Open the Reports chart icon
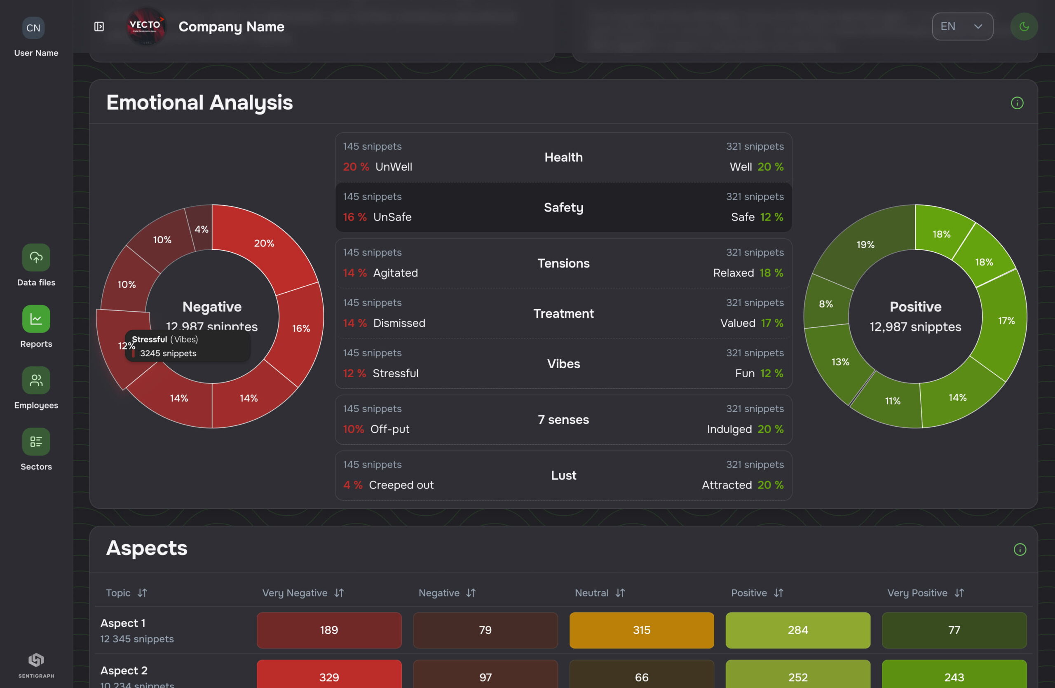The height and width of the screenshot is (688, 1055). point(36,319)
